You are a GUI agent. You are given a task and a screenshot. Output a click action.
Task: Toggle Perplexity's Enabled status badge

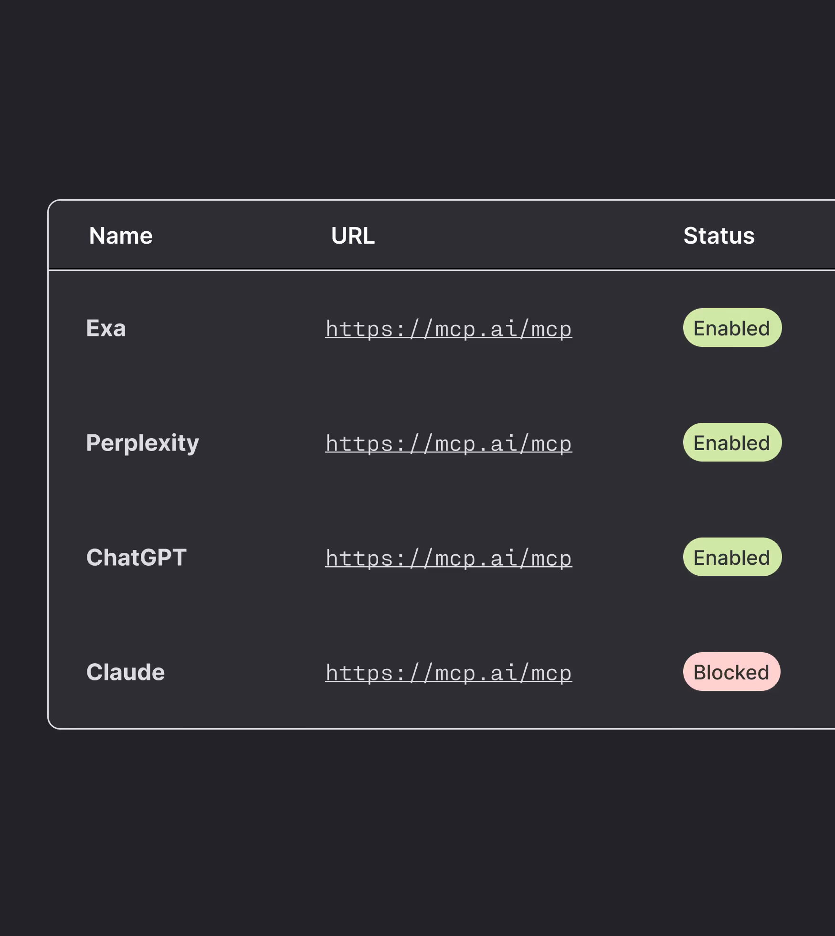click(732, 443)
